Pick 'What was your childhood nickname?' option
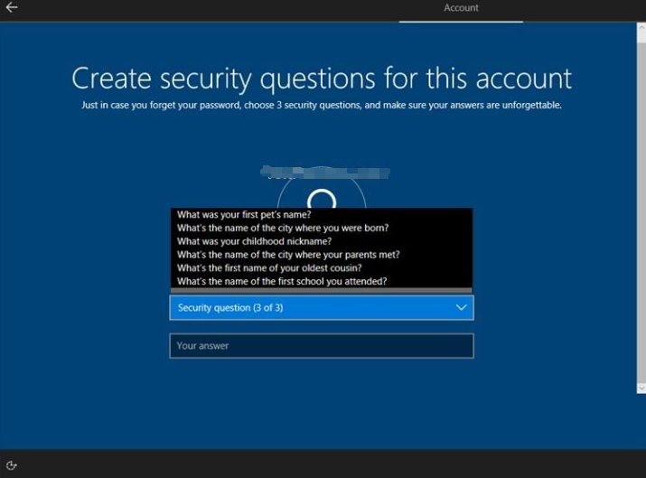 254,241
